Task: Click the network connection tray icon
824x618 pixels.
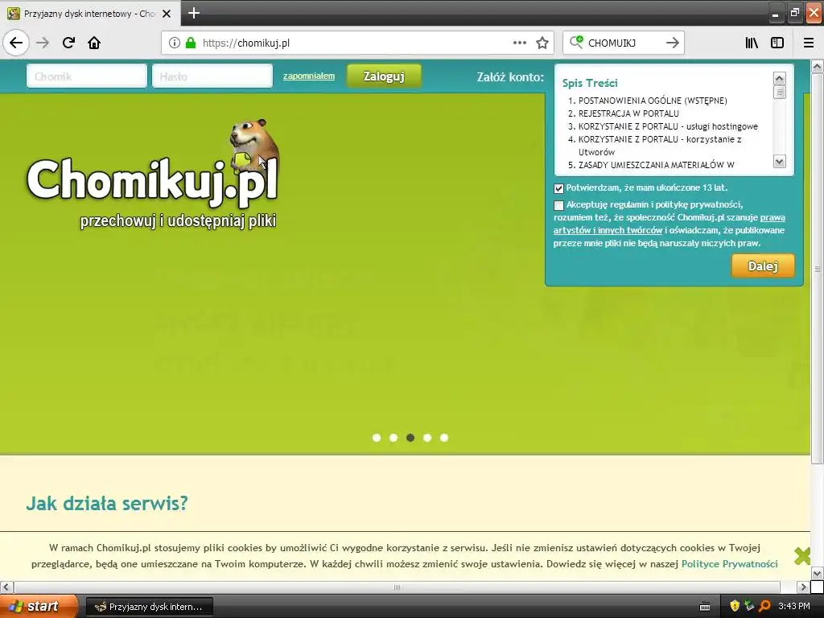Action: (749, 606)
